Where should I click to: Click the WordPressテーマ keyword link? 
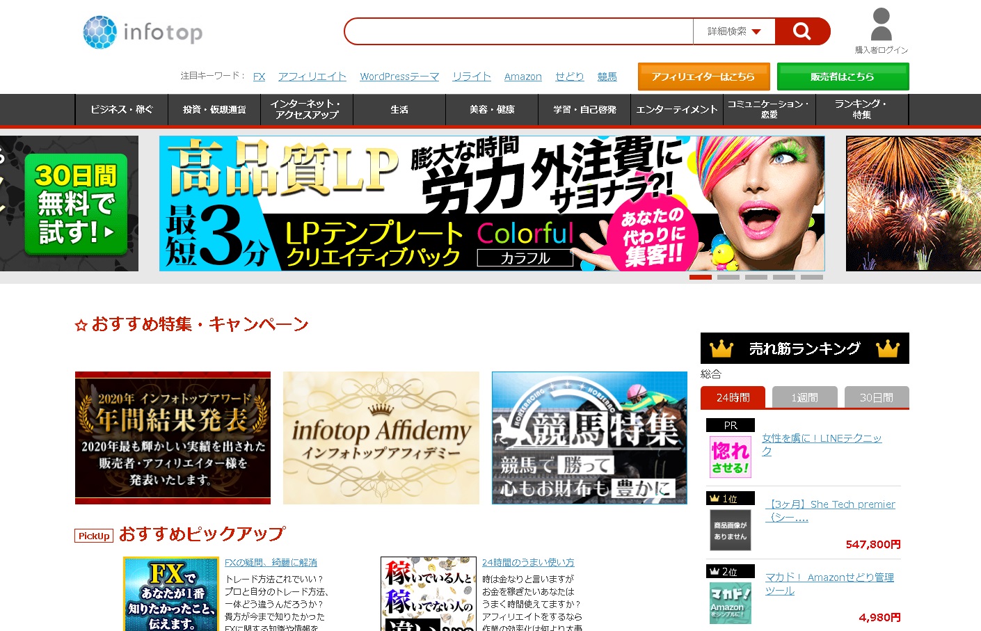point(399,77)
